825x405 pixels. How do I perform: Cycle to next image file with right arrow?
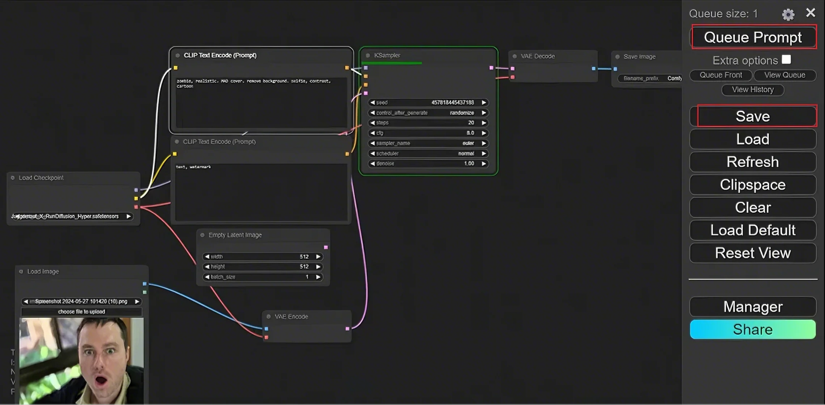(x=137, y=301)
